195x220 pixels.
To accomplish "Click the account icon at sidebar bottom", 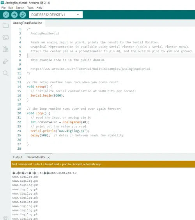I will [5, 218].
